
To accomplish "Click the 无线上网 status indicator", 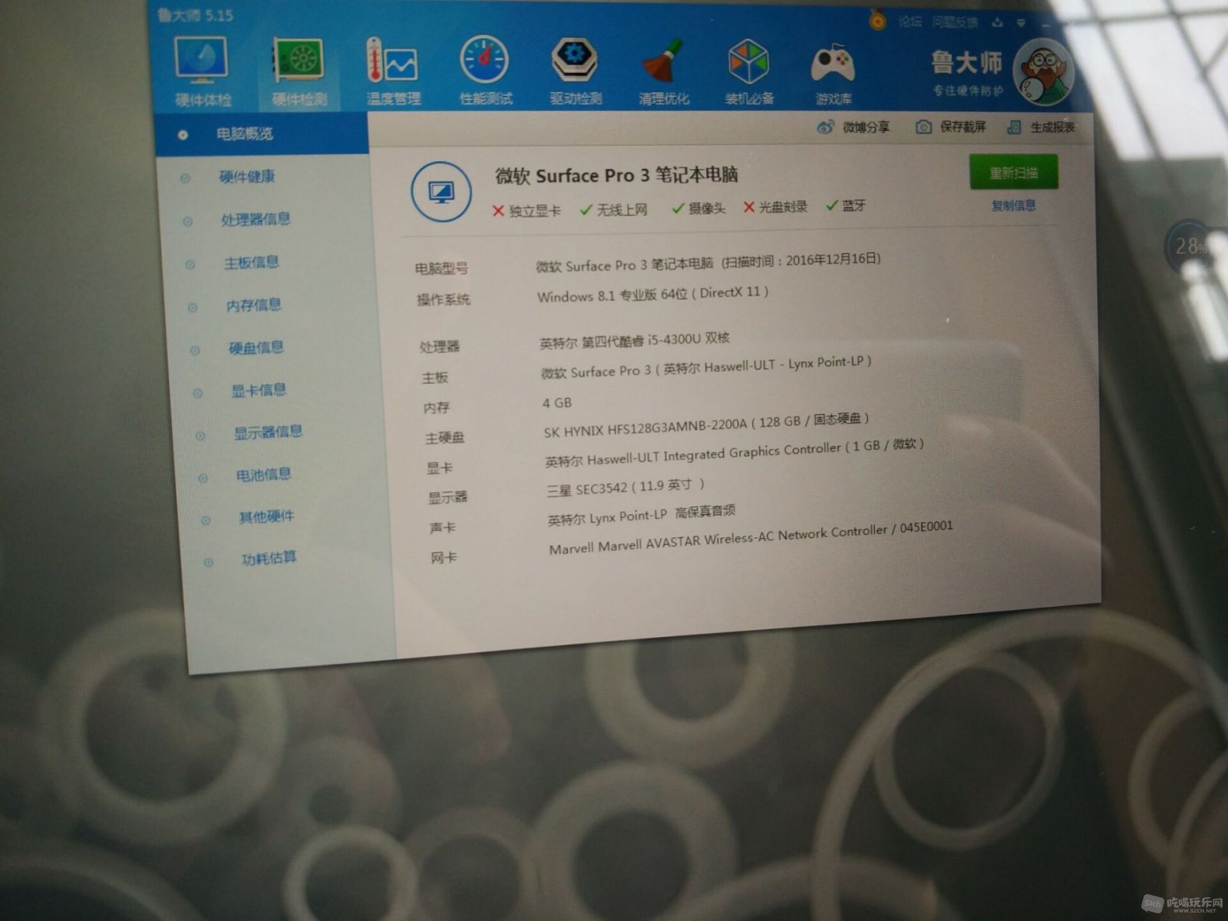I will (614, 210).
